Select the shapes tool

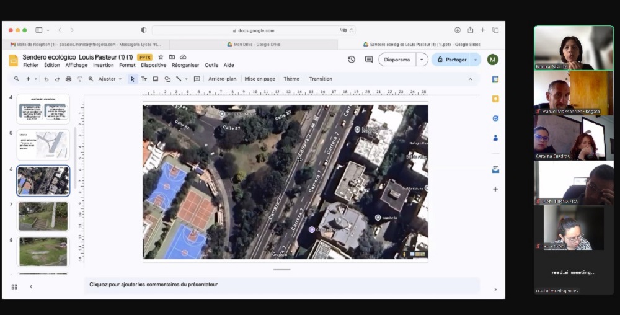coord(167,79)
